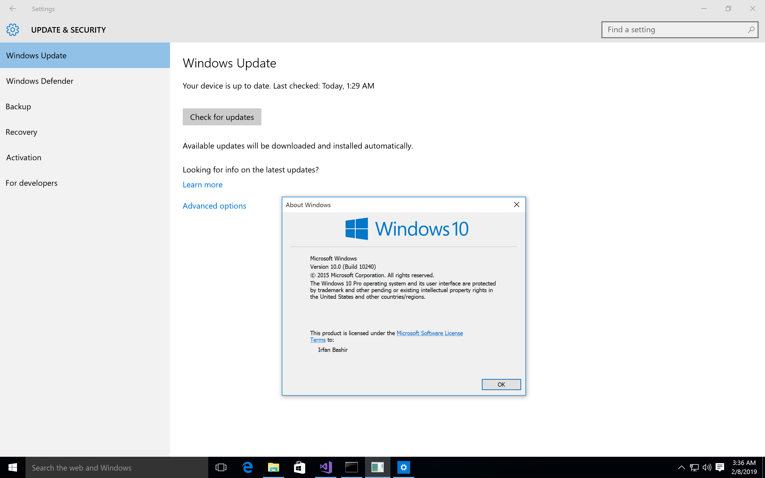Minimize the Settings window
765x478 pixels.
(704, 9)
